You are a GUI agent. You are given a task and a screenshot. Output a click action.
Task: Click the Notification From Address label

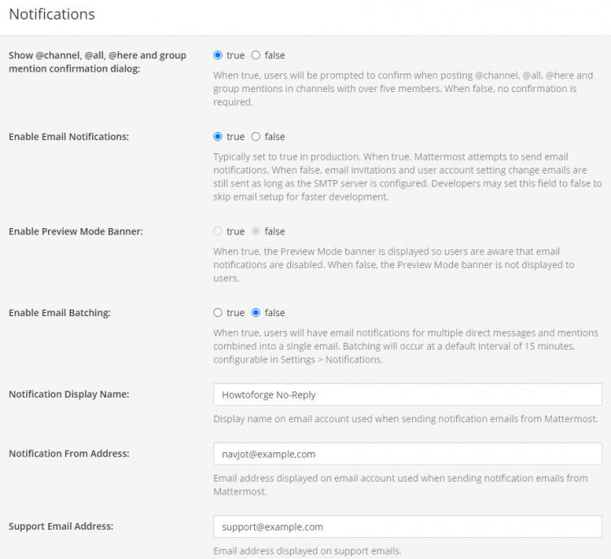(69, 454)
